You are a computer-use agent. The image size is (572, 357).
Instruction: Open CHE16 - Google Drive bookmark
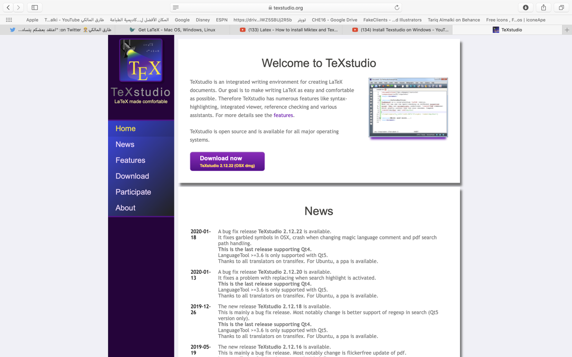click(x=335, y=20)
